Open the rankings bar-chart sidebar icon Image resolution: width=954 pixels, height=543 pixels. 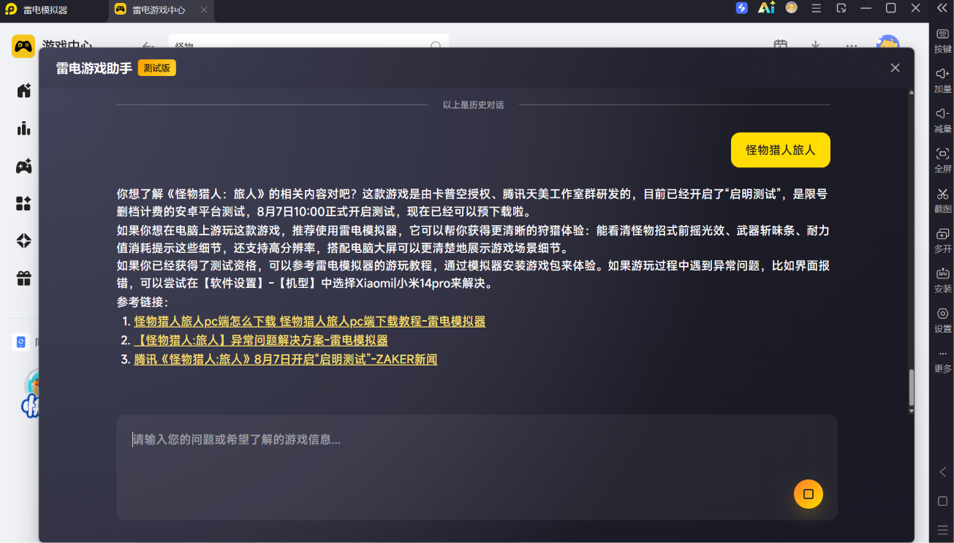pyautogui.click(x=24, y=129)
